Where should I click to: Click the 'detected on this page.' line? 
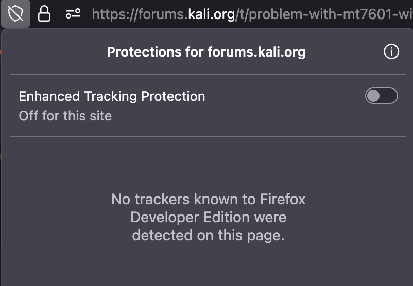pyautogui.click(x=209, y=235)
